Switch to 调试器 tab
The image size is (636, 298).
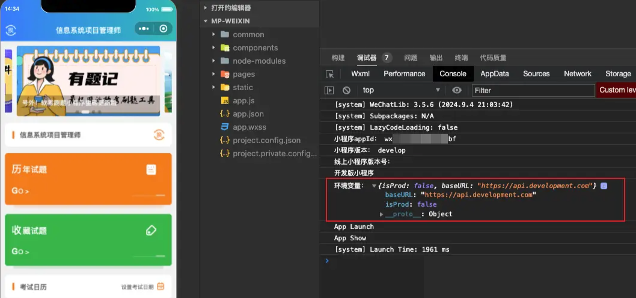click(367, 58)
